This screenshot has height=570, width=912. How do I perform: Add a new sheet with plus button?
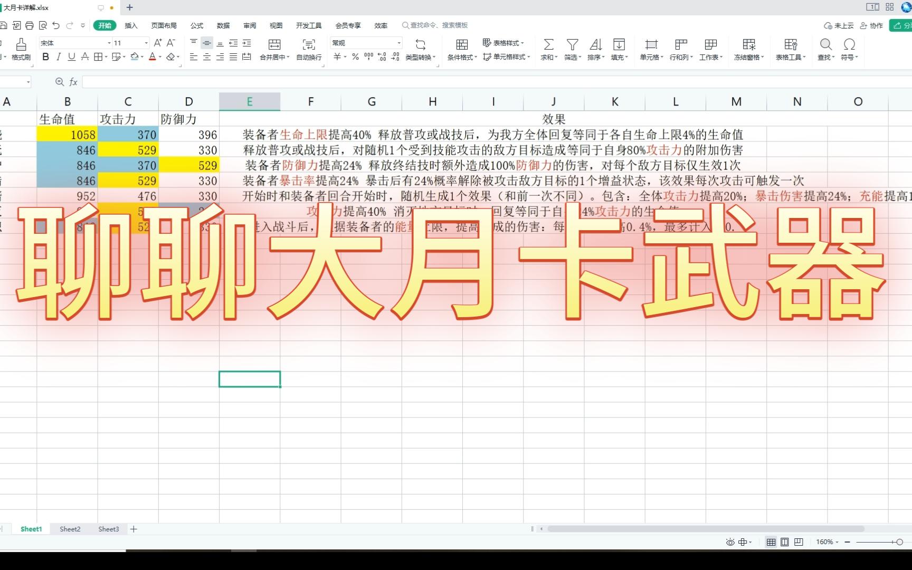tap(134, 529)
